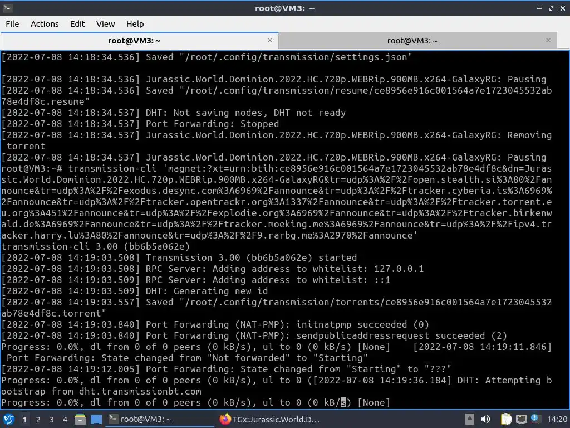570x428 pixels.
Task: Select the first root@VM3 terminal tab
Action: [134, 40]
